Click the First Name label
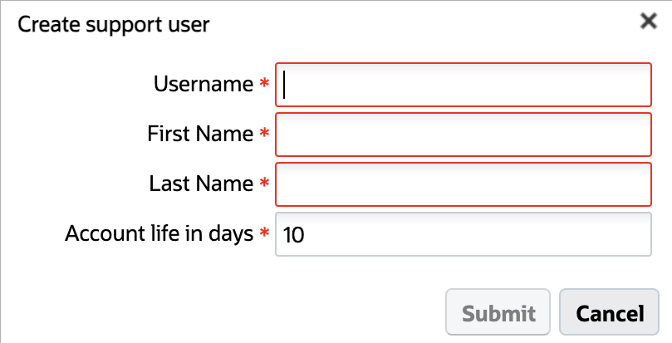 pyautogui.click(x=200, y=134)
